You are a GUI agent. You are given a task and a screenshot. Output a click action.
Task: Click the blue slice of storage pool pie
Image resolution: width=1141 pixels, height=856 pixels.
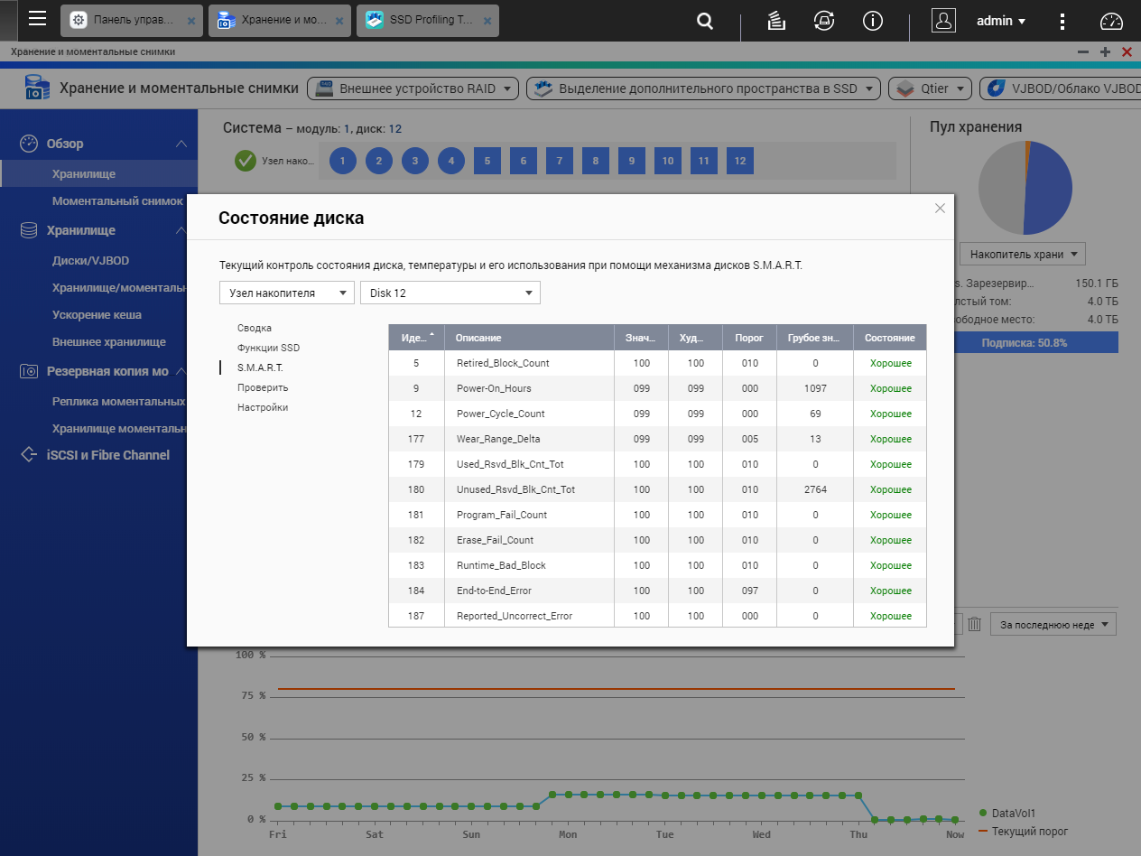pyautogui.click(x=1049, y=188)
